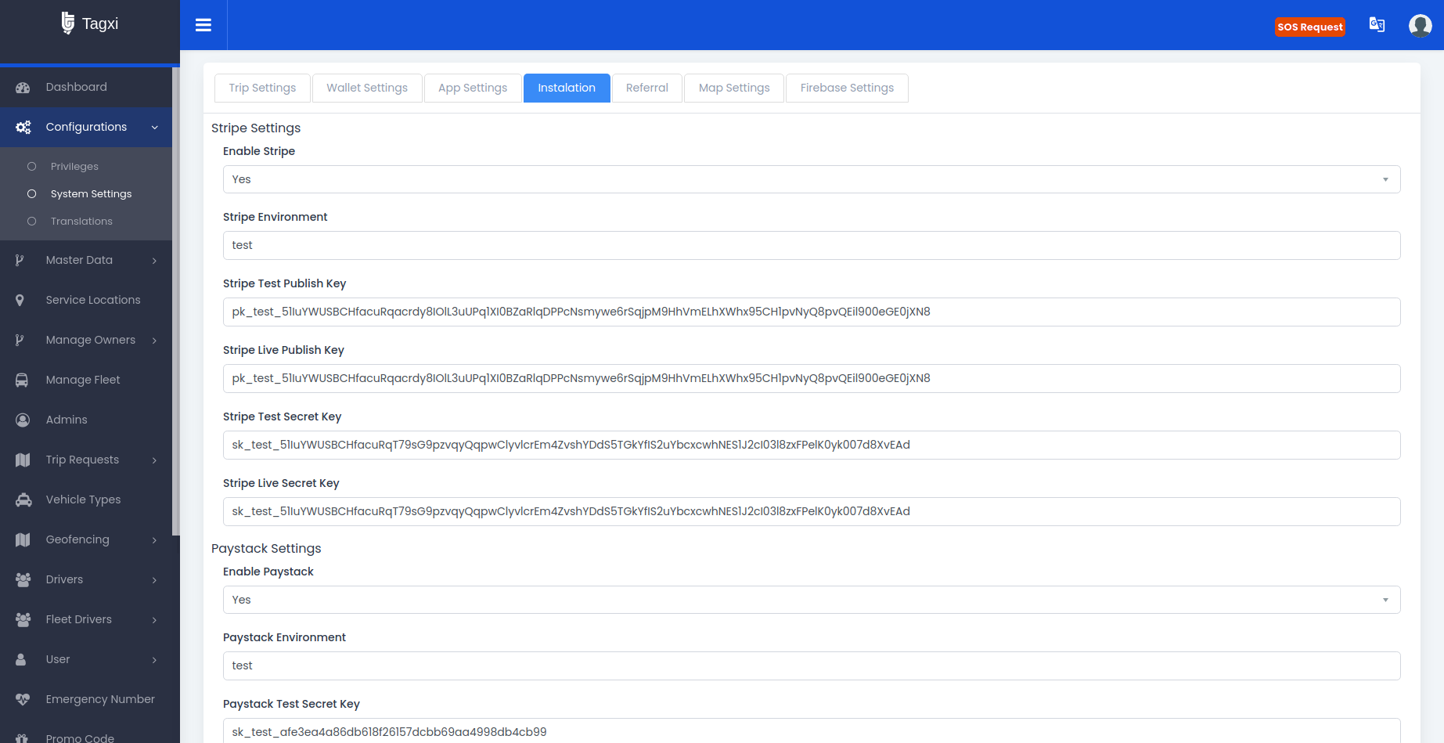Image resolution: width=1444 pixels, height=743 pixels.
Task: Open the Dashboard link
Action: click(77, 87)
